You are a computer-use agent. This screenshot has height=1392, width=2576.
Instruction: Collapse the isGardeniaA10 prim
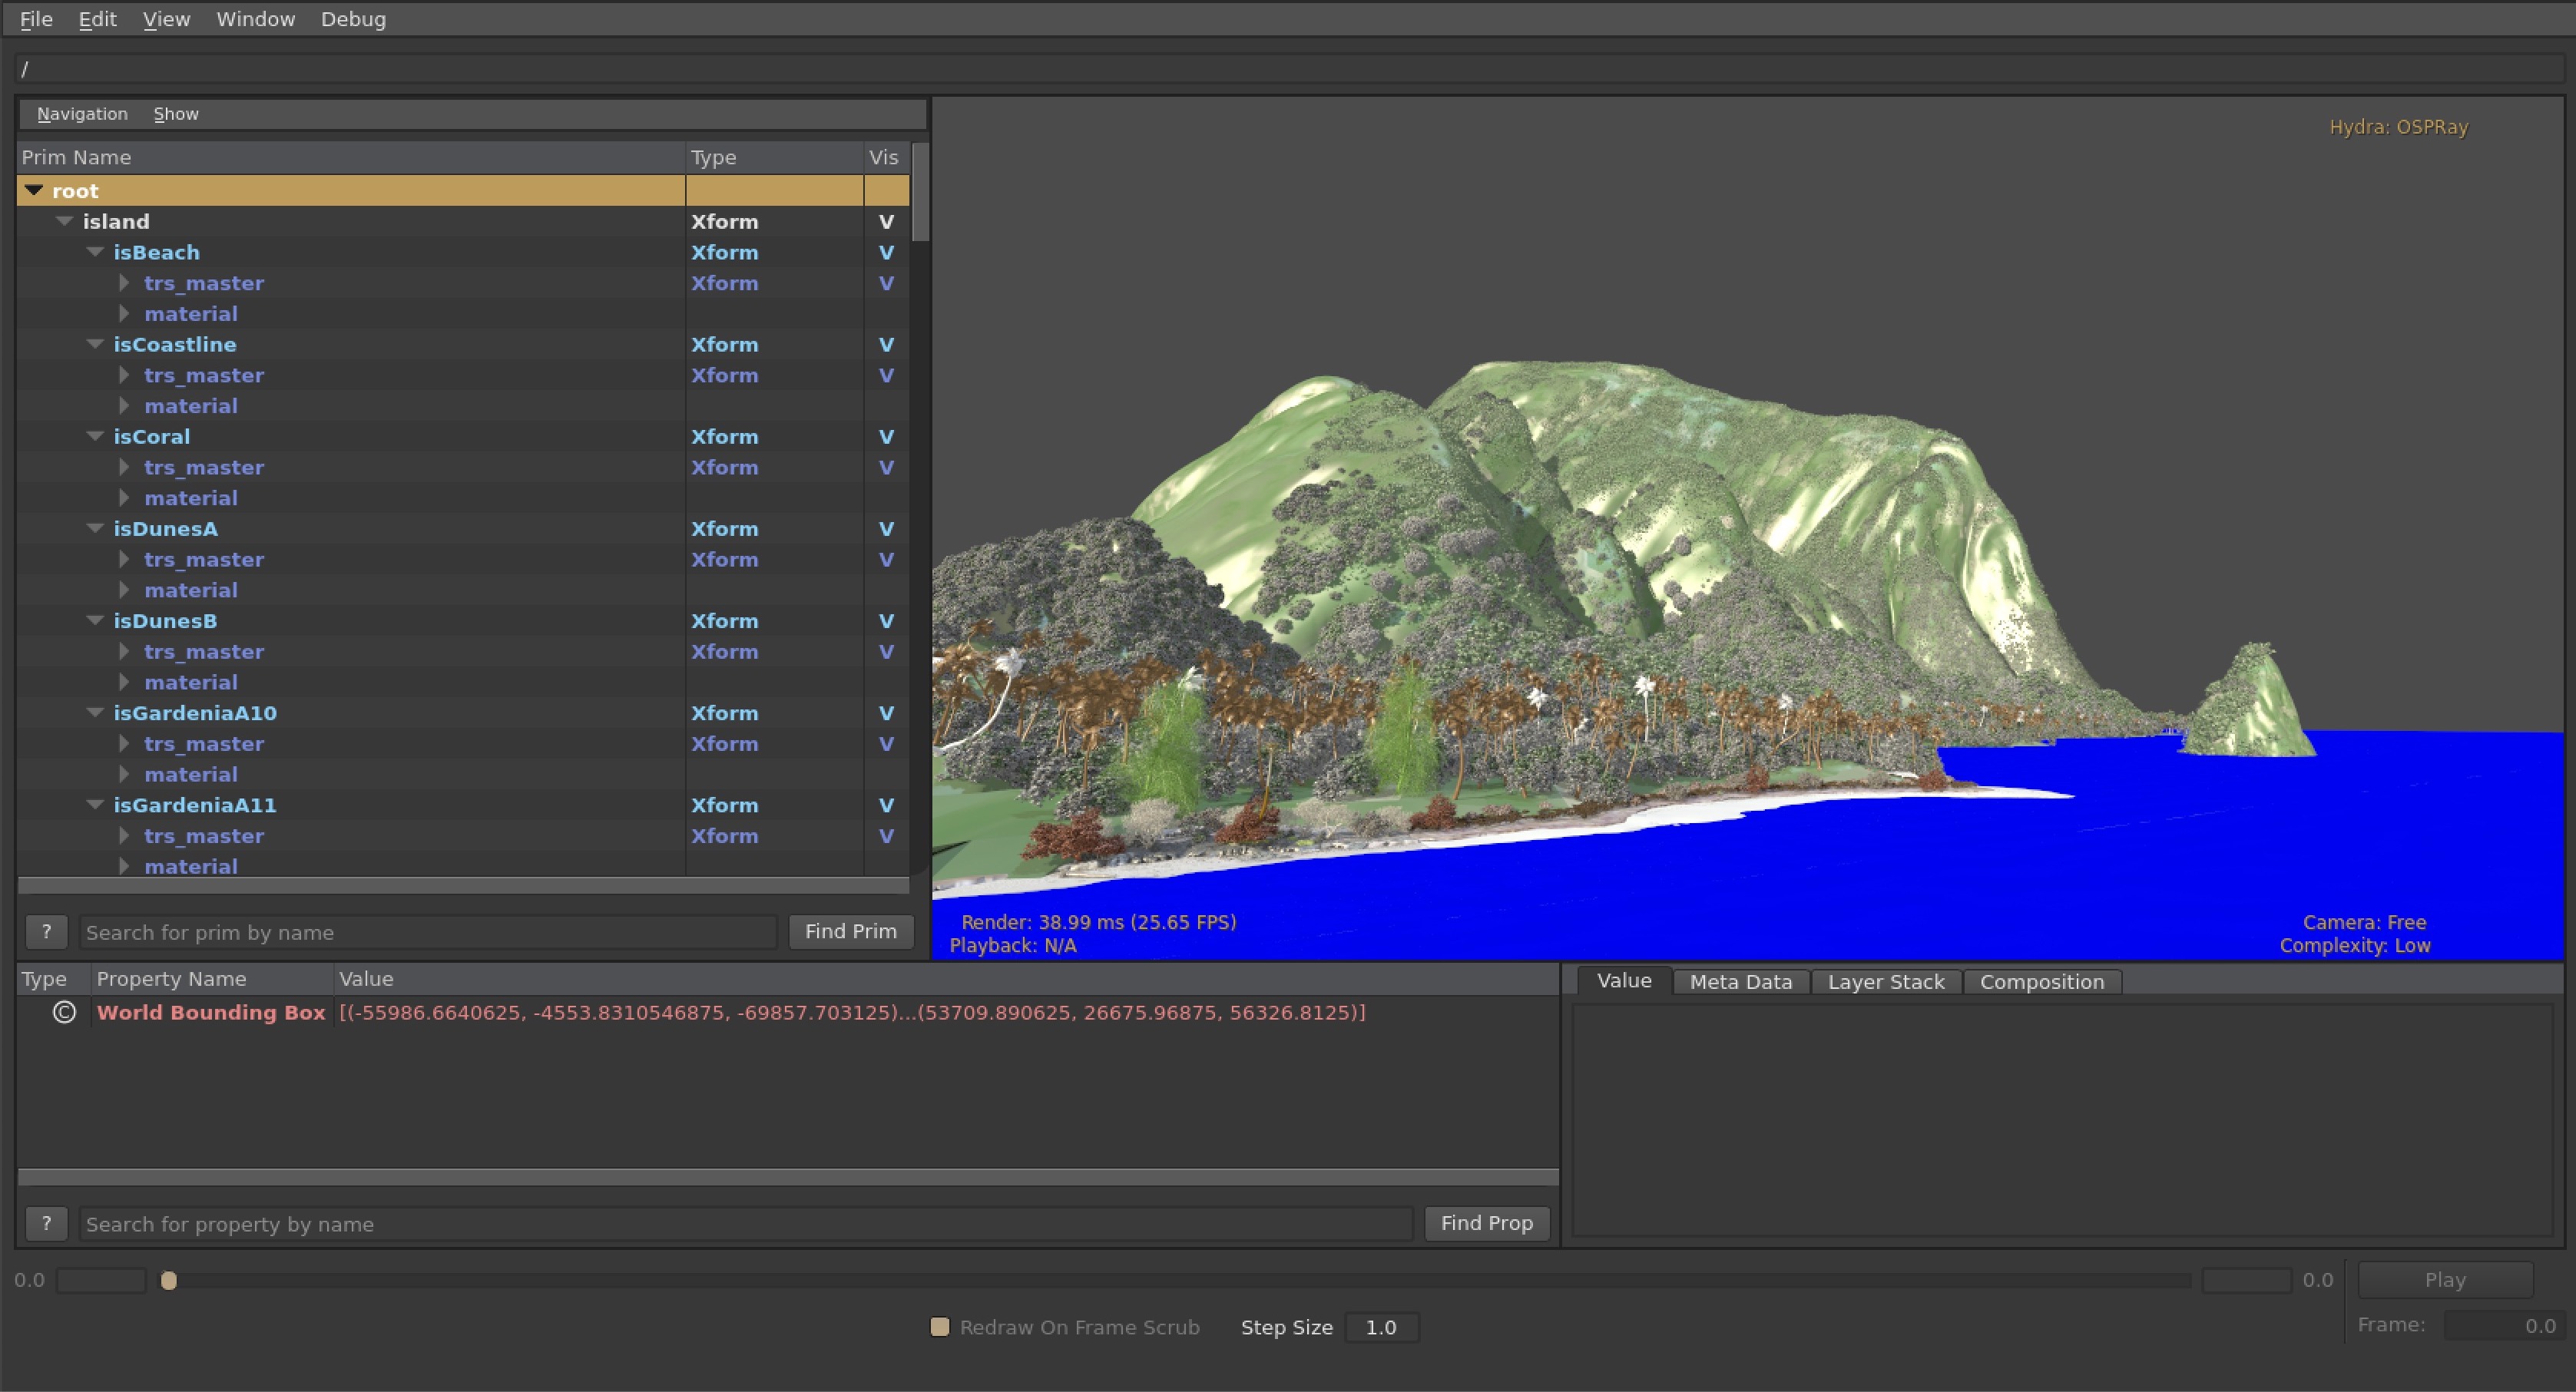tap(96, 712)
